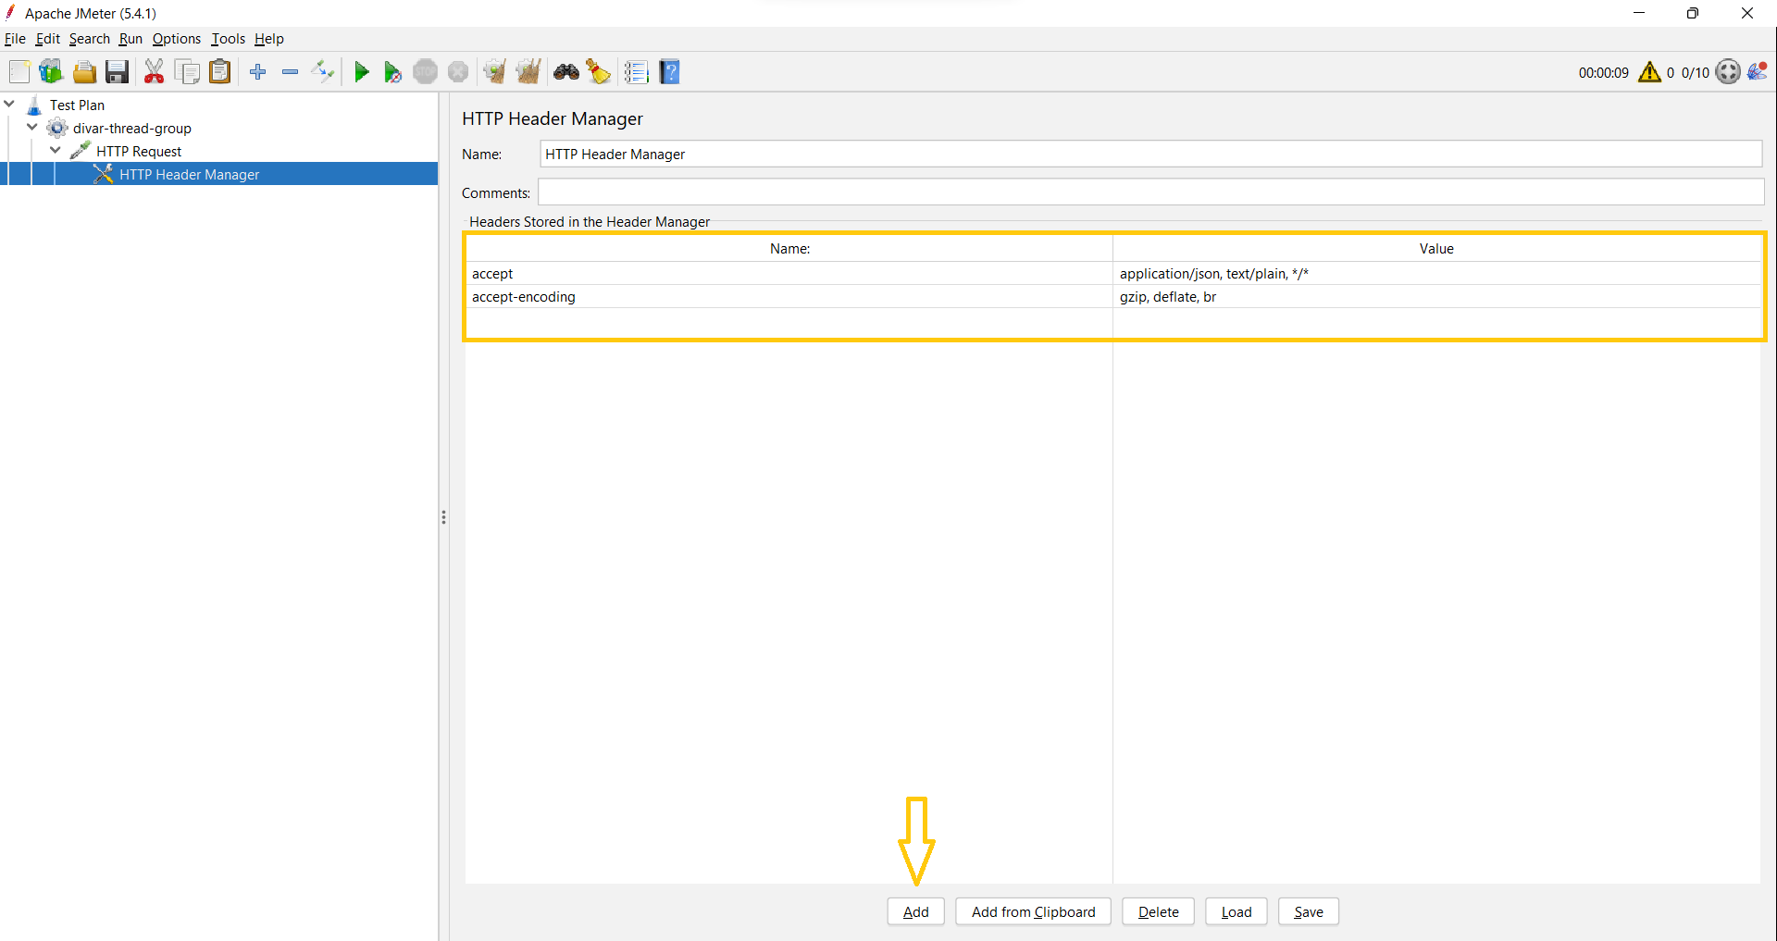Click the Save headers button

1309,911
